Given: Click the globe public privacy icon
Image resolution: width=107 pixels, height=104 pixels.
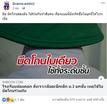Looking at the screenshot, I should [x=23, y=8].
